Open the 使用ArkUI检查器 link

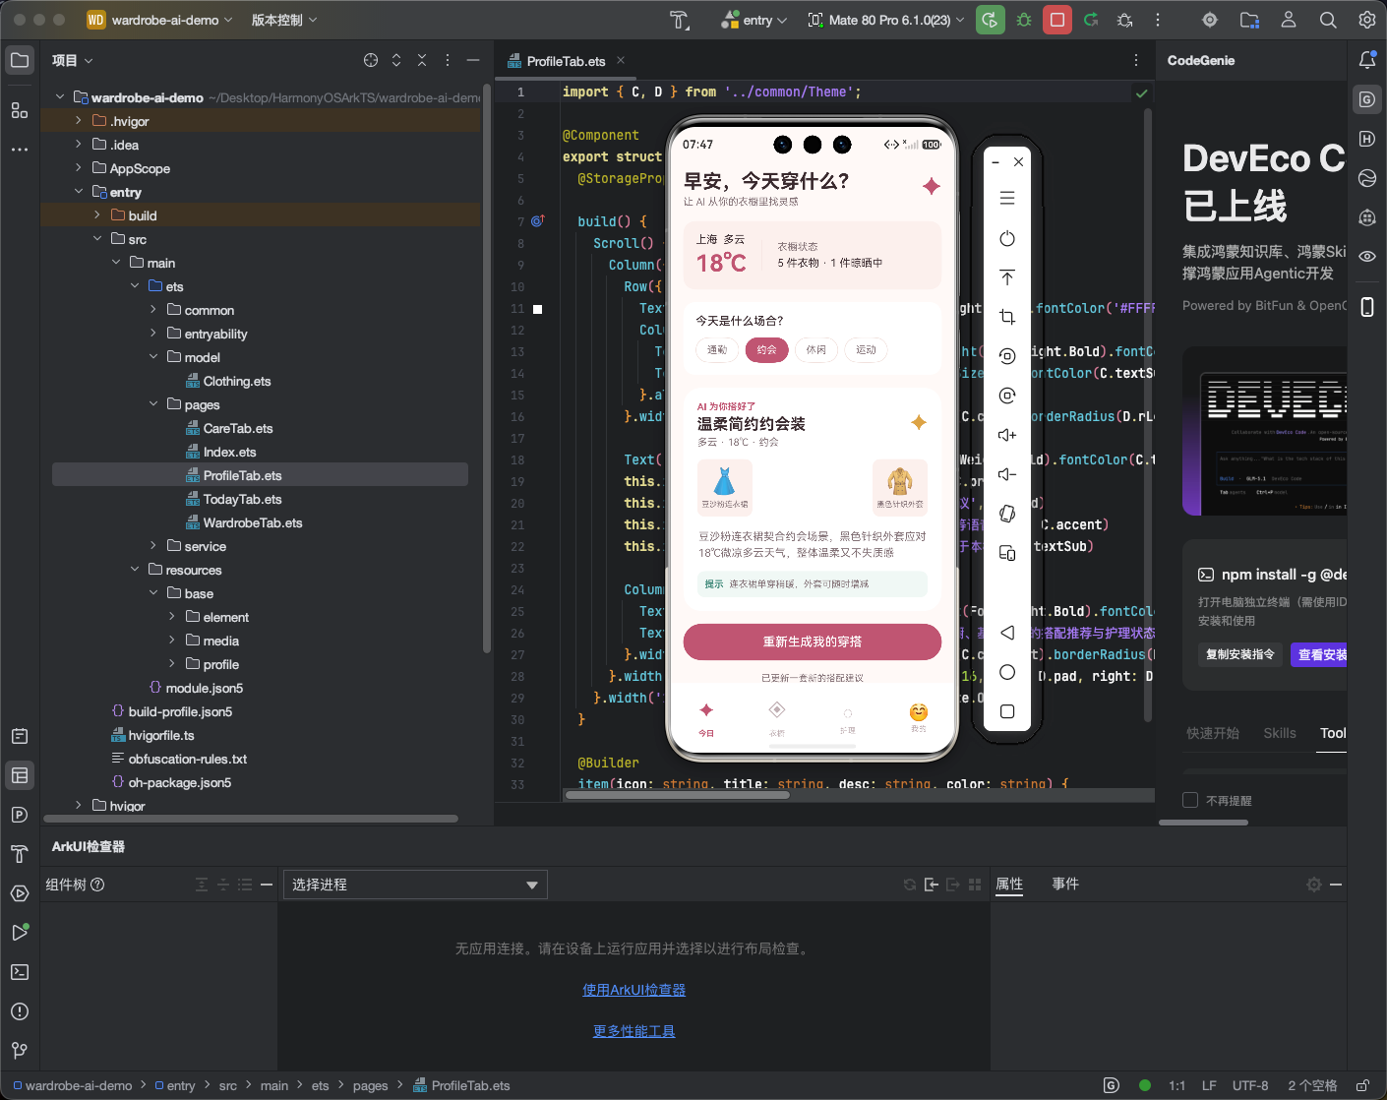pos(634,990)
